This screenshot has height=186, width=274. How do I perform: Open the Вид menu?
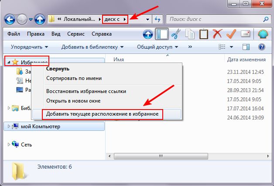[x=56, y=34]
